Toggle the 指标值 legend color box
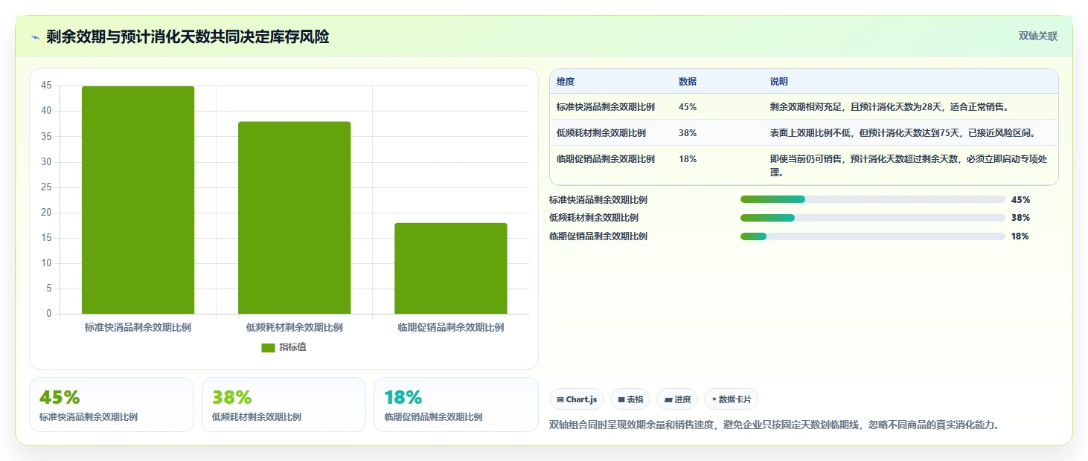This screenshot has width=1088, height=461. click(x=269, y=348)
